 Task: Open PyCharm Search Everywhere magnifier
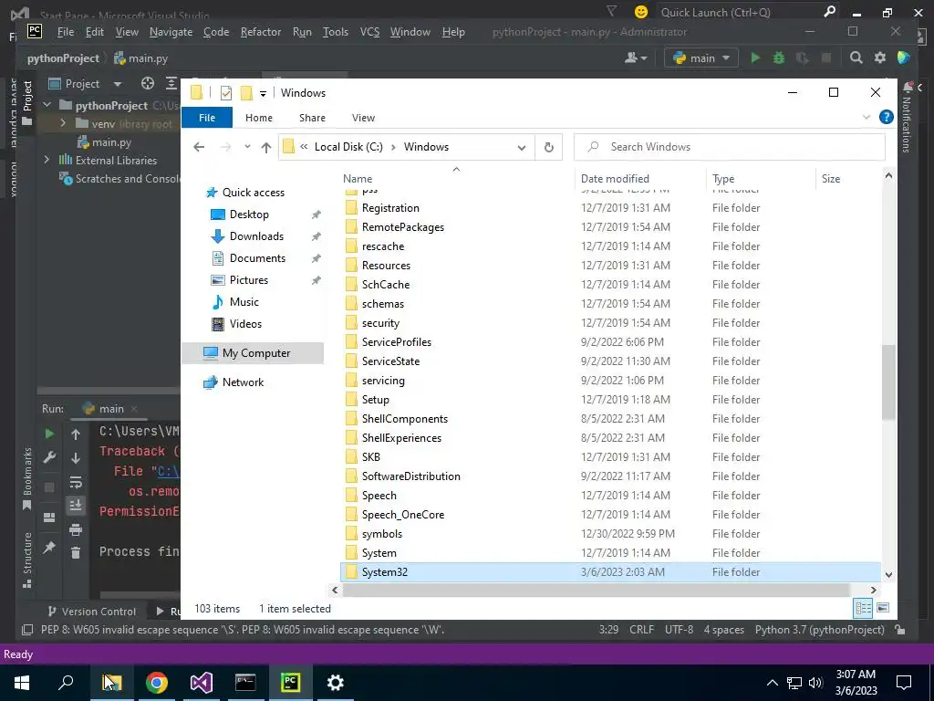(x=856, y=58)
